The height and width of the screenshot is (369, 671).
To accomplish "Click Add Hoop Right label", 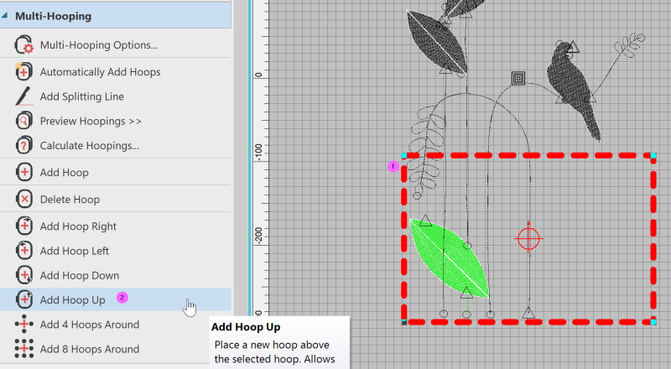I will click(78, 226).
